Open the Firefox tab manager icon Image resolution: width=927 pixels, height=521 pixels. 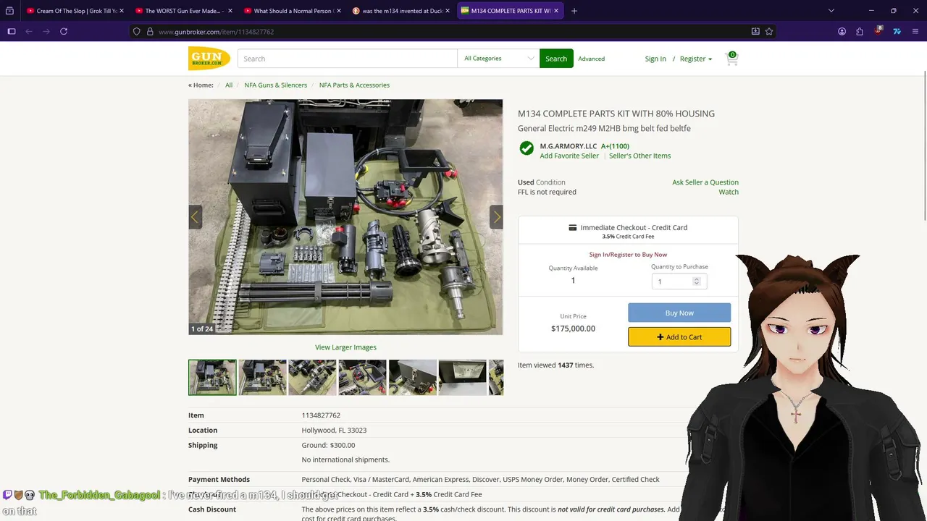coord(9,11)
